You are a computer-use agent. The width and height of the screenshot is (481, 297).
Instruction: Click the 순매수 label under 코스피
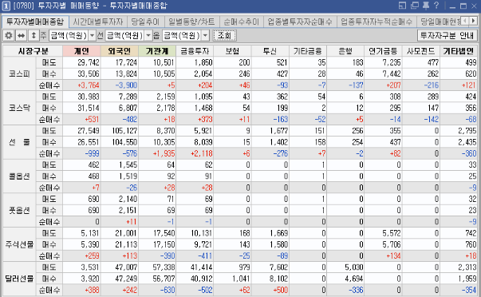point(49,85)
